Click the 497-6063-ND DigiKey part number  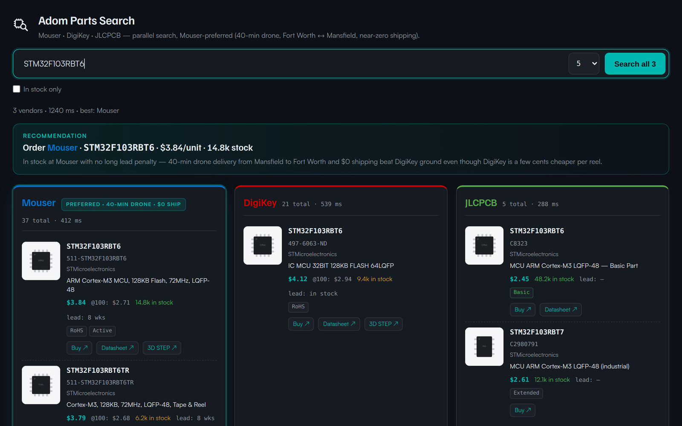click(x=308, y=244)
